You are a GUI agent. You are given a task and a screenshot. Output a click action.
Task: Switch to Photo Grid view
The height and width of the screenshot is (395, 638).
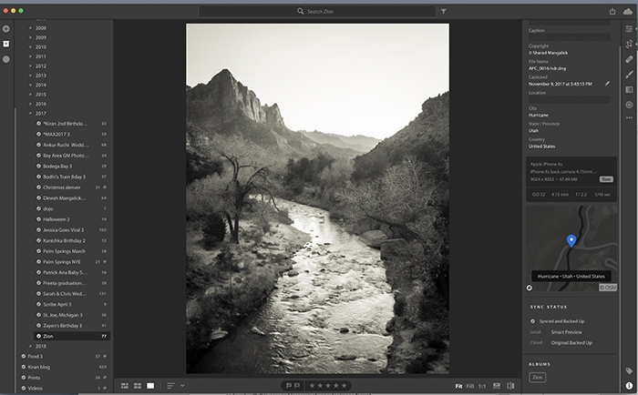click(125, 386)
